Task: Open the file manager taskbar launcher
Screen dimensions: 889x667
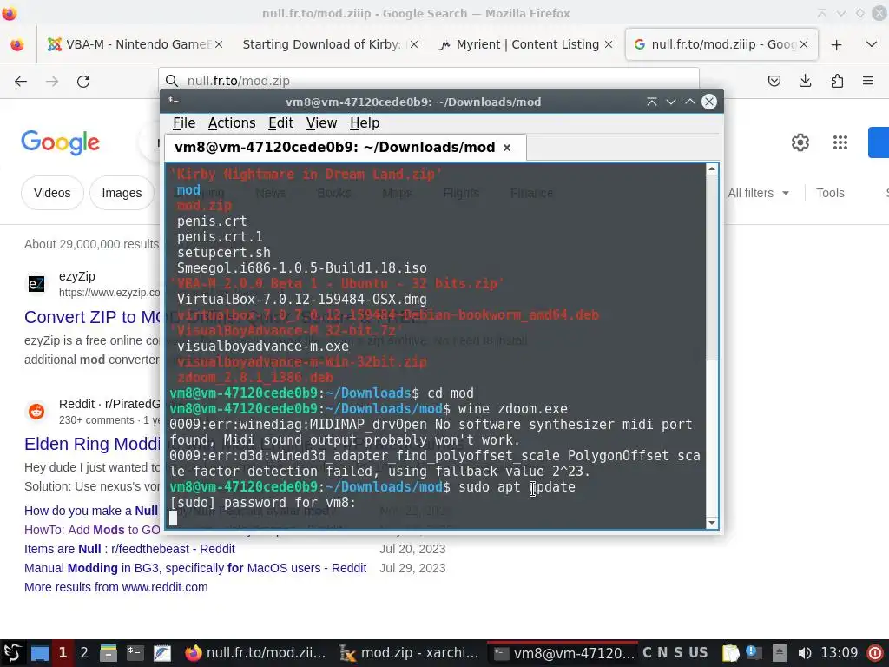Action: (108, 653)
